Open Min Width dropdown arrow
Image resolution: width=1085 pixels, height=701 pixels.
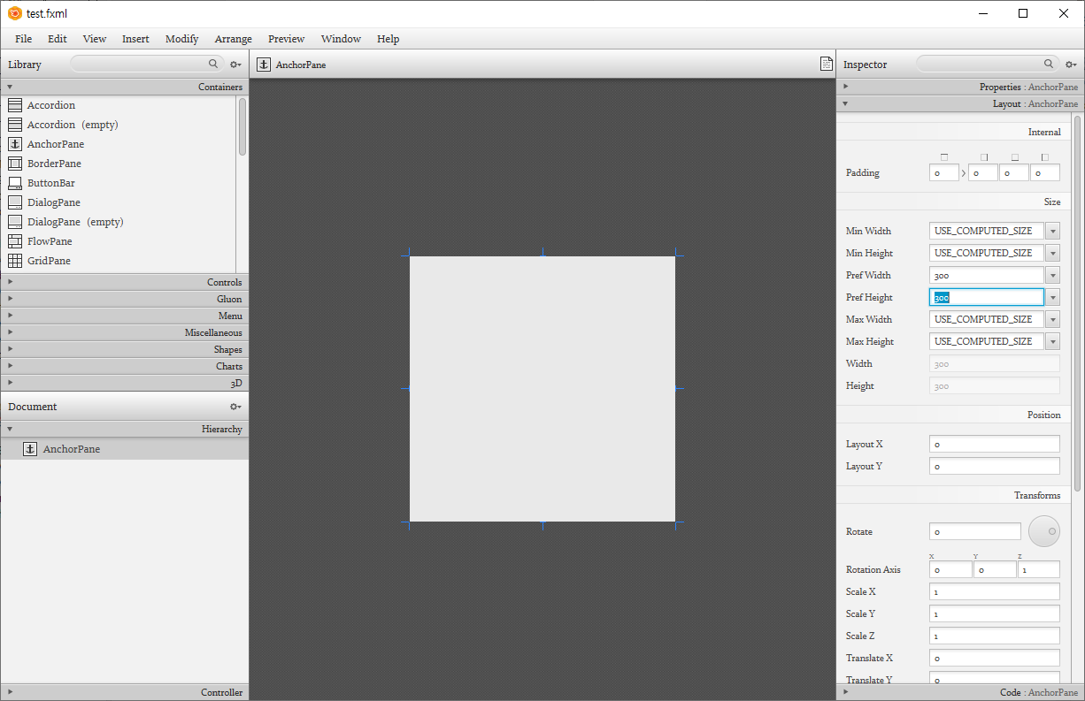pos(1052,231)
